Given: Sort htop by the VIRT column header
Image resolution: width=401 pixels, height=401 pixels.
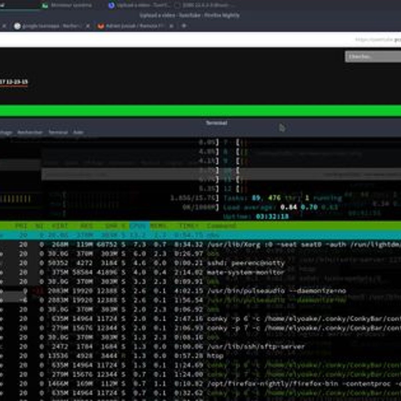Looking at the screenshot, I should click(60, 226).
